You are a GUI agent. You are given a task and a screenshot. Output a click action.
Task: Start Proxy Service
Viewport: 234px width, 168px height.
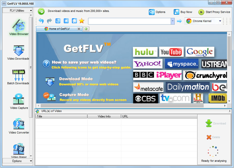214,12
